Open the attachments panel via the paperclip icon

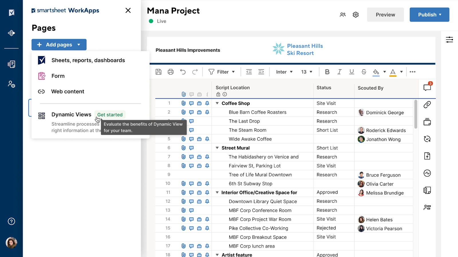(427, 105)
